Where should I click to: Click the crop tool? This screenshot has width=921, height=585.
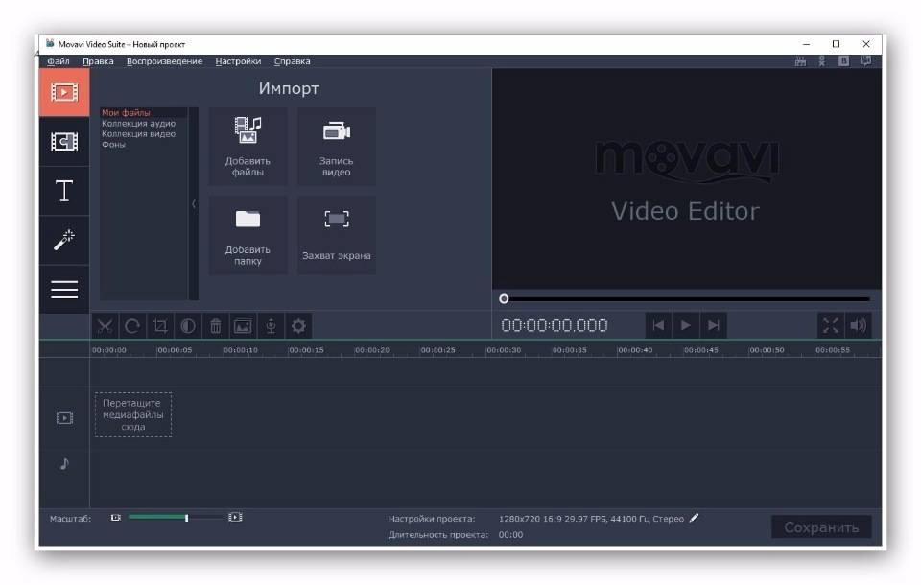(x=160, y=326)
